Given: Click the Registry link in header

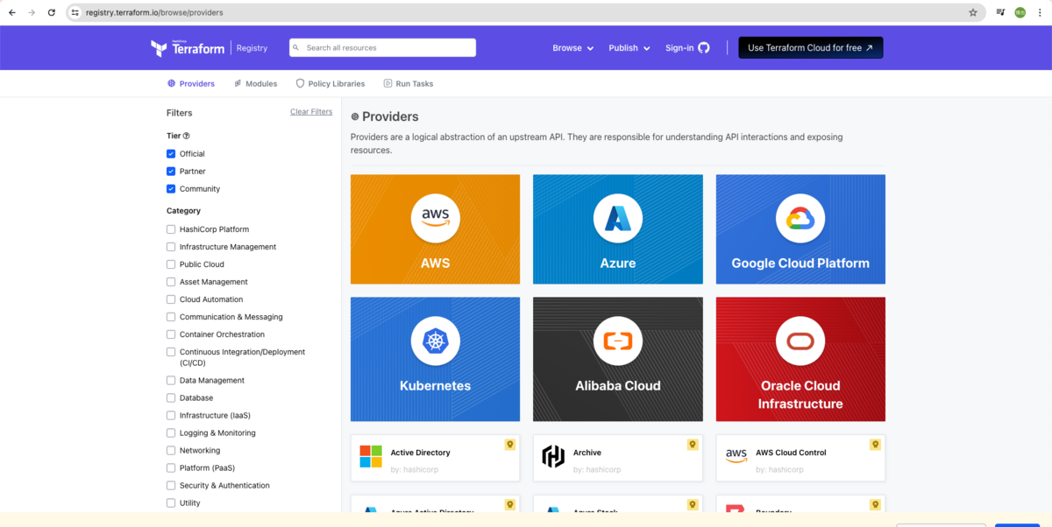Looking at the screenshot, I should pyautogui.click(x=252, y=48).
